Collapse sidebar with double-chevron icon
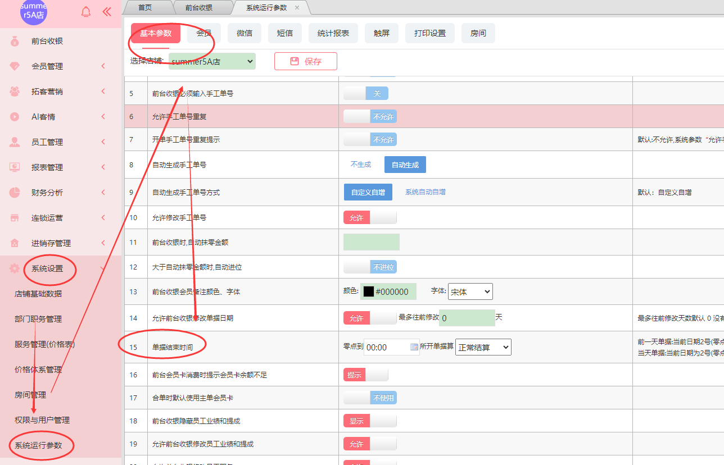The width and height of the screenshot is (724, 465). [x=107, y=12]
